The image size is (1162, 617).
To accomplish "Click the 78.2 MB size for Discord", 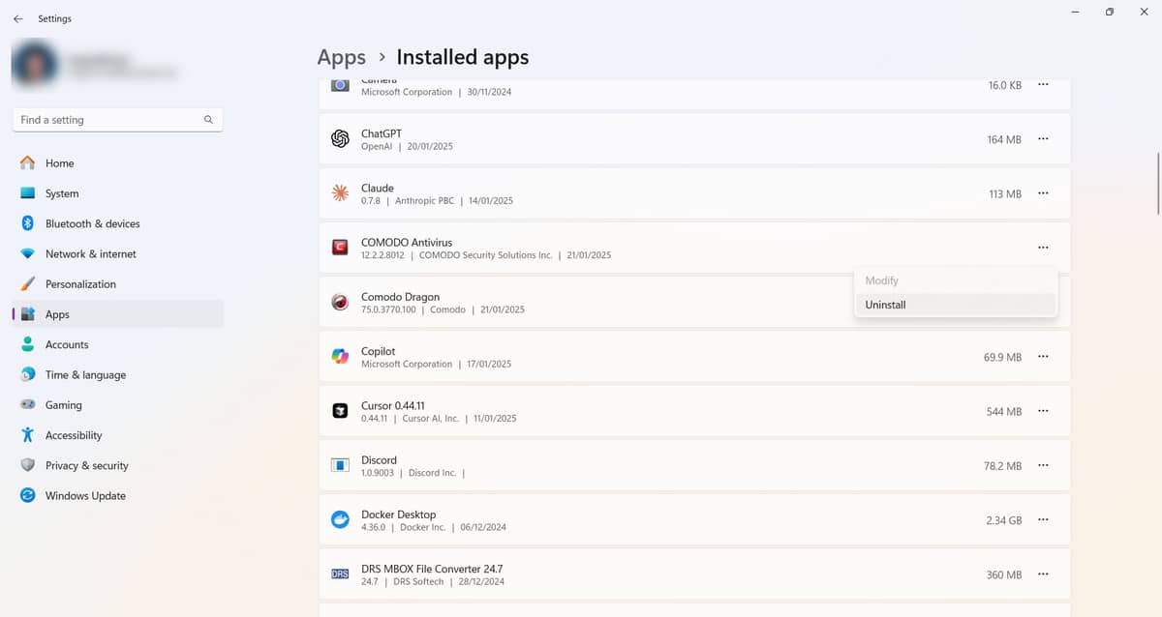I will tap(1003, 465).
